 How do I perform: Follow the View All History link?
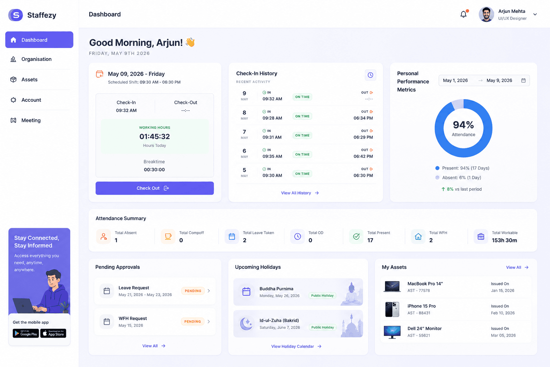coord(300,193)
